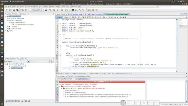Expand the farm project node

coord(6,31)
